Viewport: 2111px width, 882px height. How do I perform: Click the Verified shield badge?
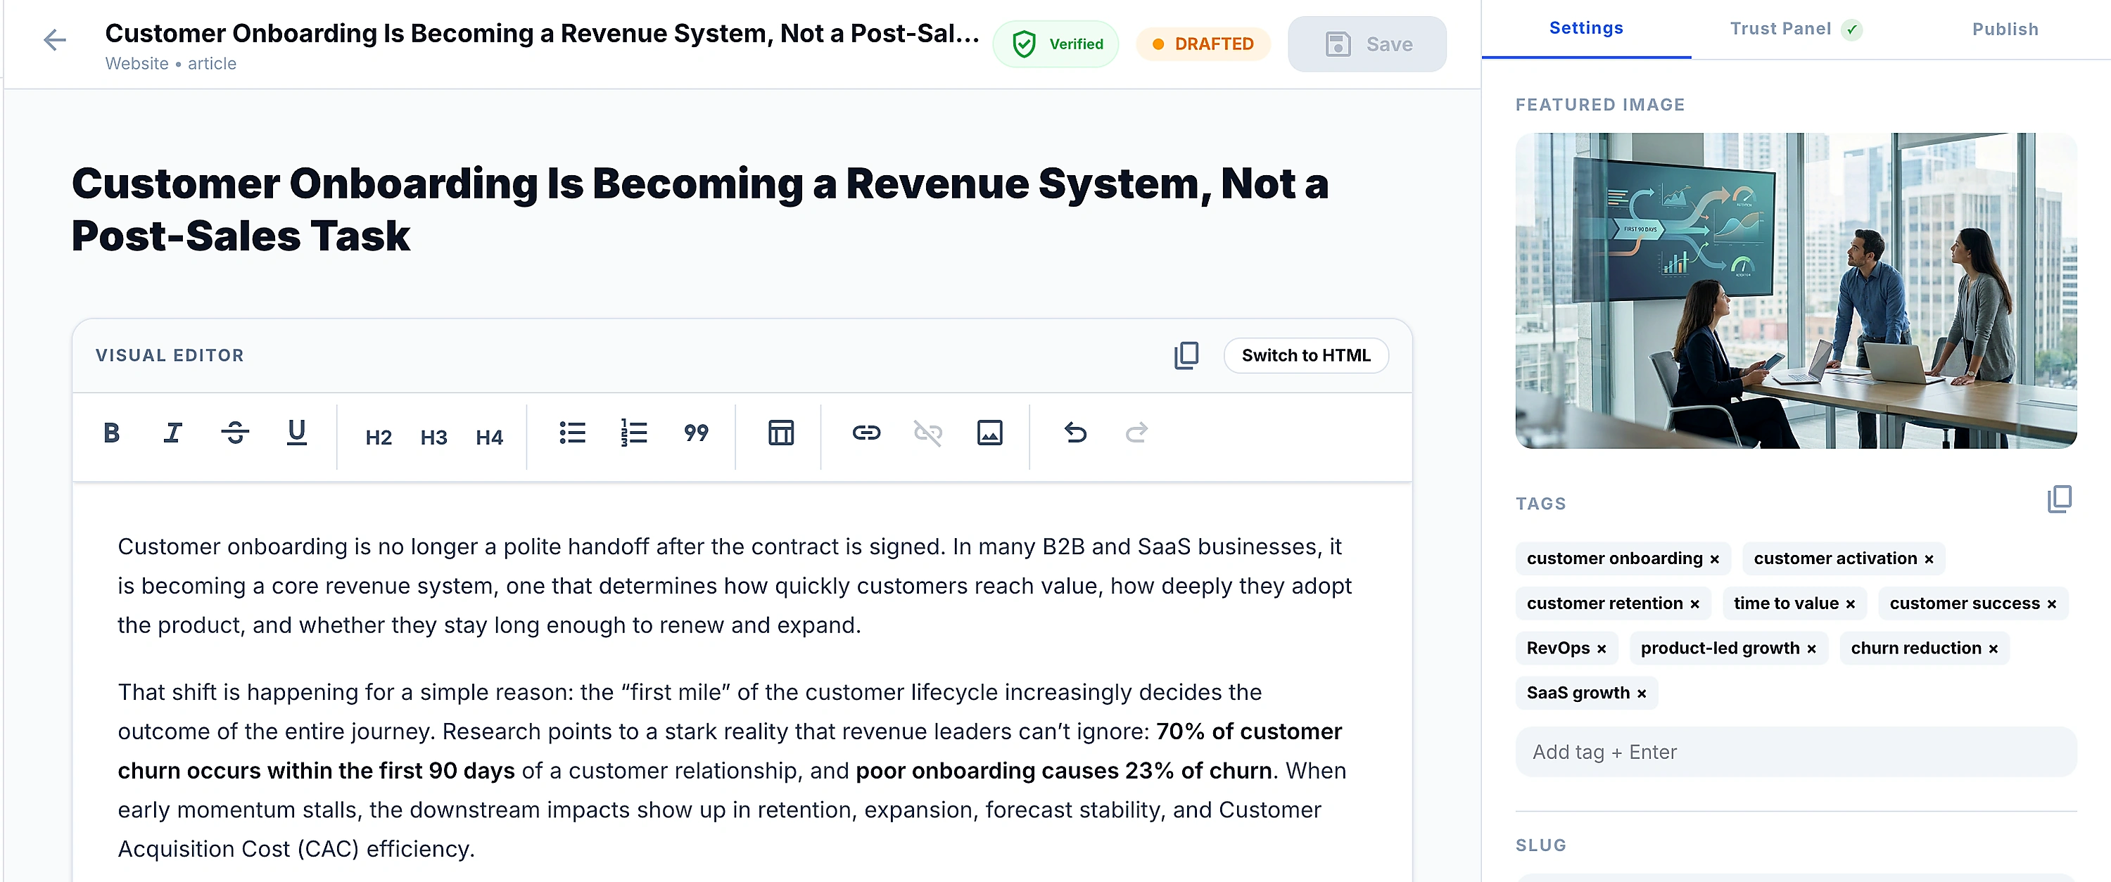[1055, 44]
